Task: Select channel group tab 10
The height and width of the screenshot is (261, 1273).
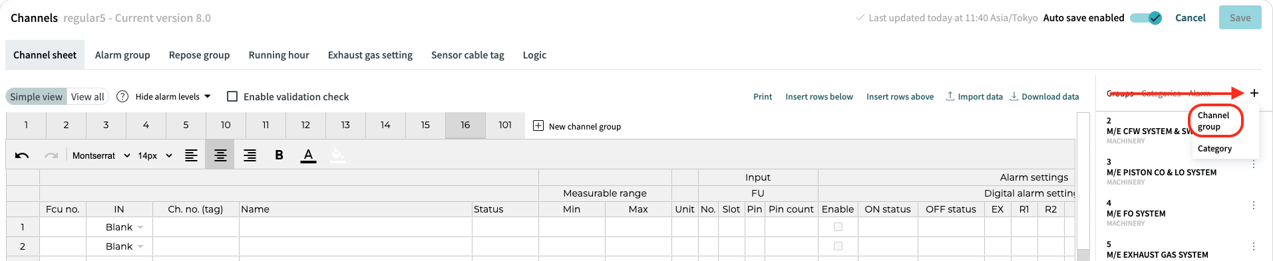Action: 226,125
